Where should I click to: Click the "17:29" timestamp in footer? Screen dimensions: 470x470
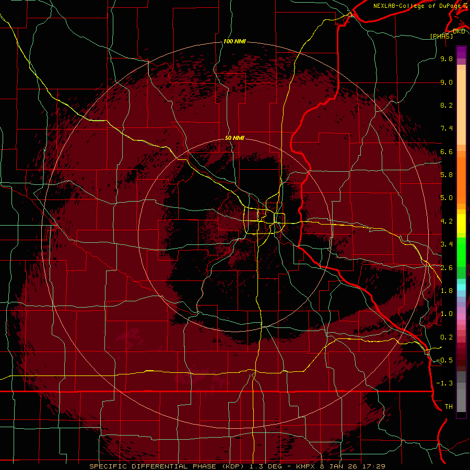tap(373, 466)
